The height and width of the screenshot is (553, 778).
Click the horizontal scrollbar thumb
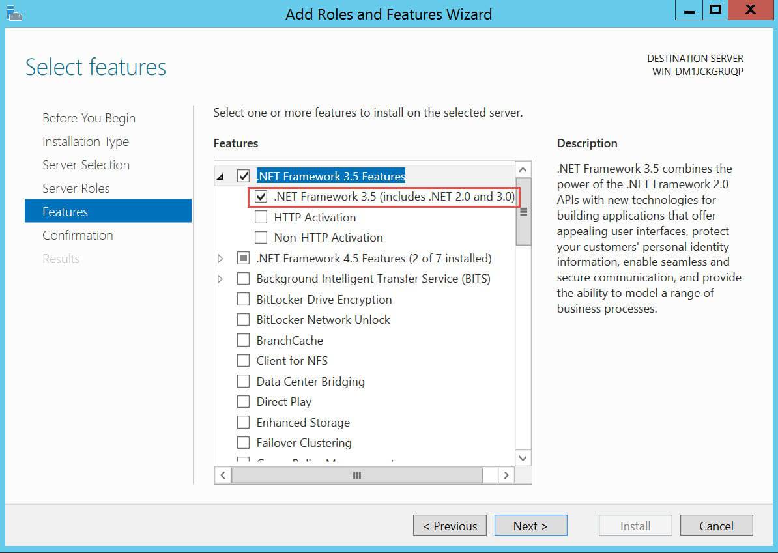click(x=357, y=475)
